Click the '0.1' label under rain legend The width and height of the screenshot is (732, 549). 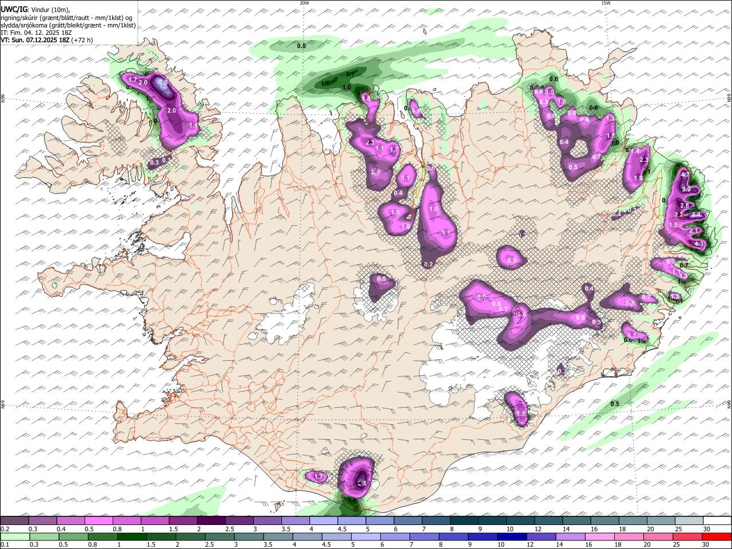tap(5, 544)
